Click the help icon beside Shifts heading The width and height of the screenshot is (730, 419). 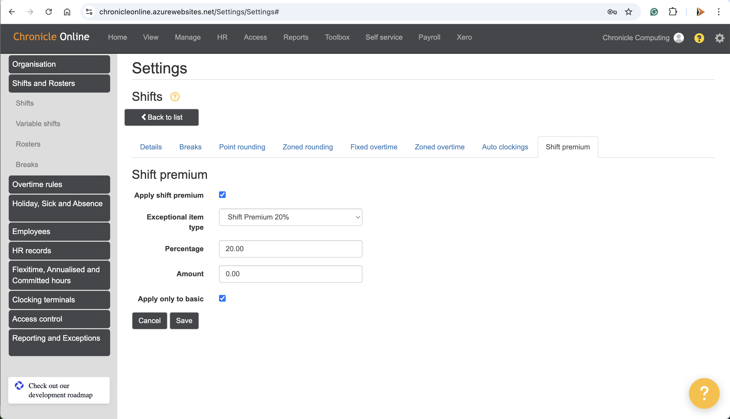[x=175, y=97]
